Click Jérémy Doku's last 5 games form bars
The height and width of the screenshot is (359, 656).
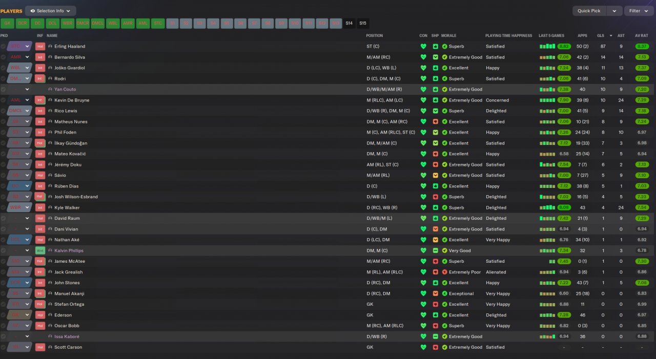[547, 164]
